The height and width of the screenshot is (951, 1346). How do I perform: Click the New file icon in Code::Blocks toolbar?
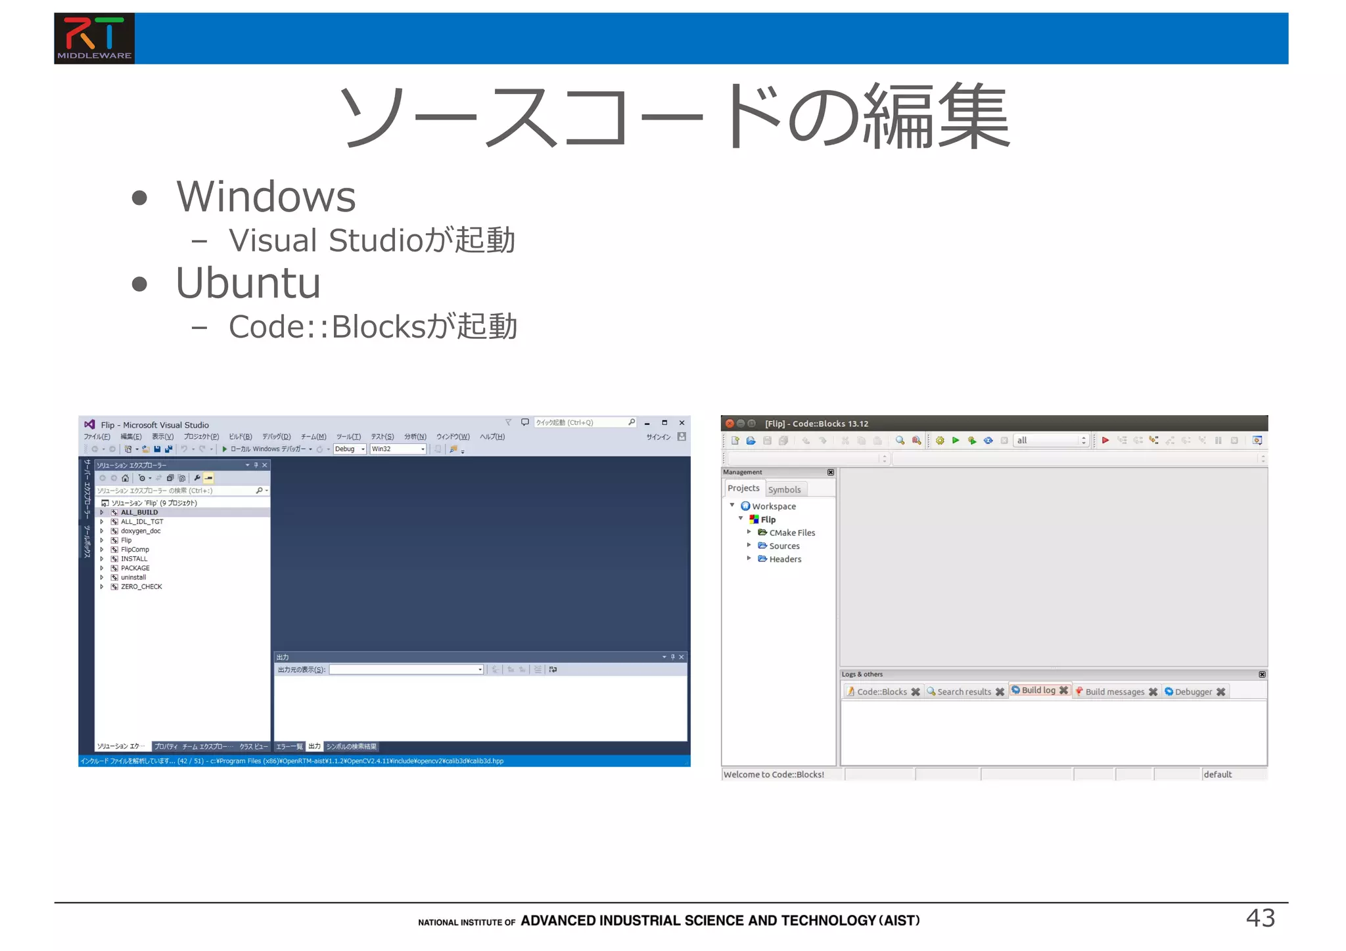735,441
